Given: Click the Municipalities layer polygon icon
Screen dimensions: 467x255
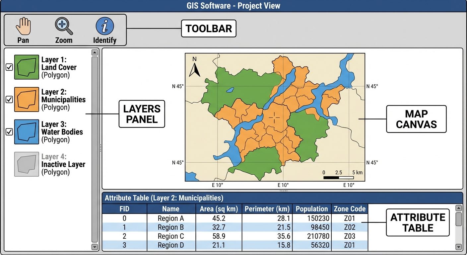Looking at the screenshot, I should point(26,99).
